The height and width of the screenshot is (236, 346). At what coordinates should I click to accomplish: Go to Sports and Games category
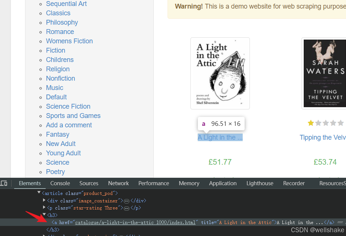[x=73, y=116]
